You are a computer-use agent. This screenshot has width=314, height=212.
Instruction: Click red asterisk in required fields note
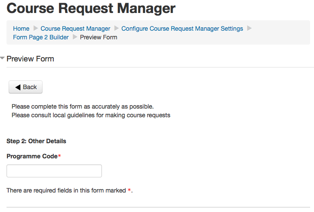coord(129,190)
